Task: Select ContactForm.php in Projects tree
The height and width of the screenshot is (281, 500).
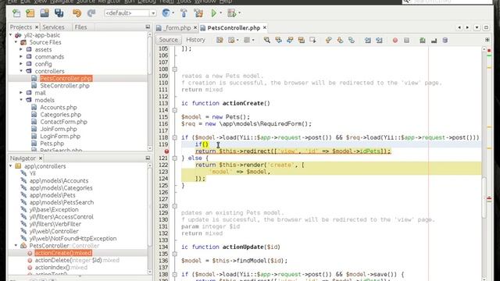Action: (63, 122)
